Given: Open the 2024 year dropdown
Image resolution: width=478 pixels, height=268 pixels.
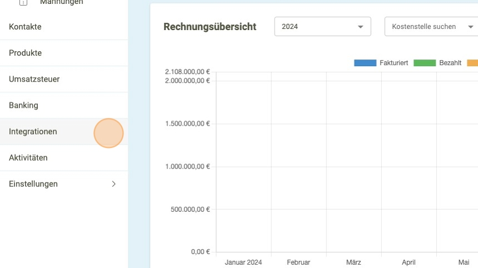Looking at the screenshot, I should point(322,27).
